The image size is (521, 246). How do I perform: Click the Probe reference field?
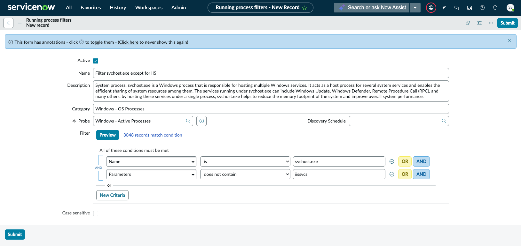[x=138, y=121]
